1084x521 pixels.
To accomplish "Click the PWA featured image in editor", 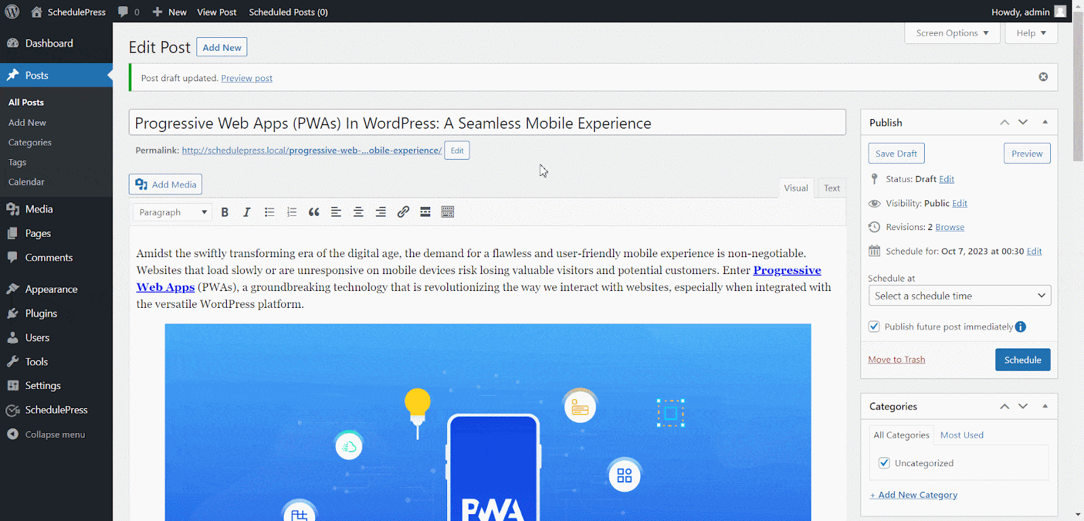I will pyautogui.click(x=488, y=422).
